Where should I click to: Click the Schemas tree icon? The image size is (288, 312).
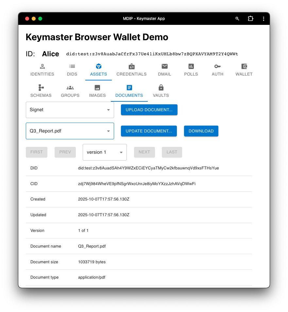pyautogui.click(x=41, y=88)
